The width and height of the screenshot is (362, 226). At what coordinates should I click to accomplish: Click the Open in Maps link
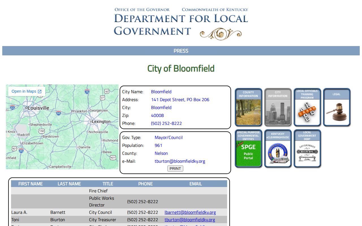click(x=27, y=92)
